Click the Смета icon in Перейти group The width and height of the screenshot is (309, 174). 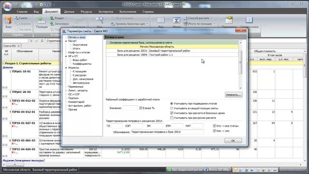[x=16, y=18]
